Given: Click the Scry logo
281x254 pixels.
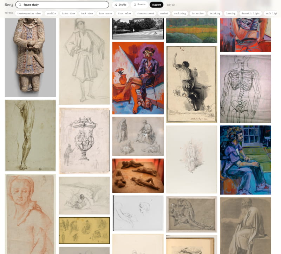Looking at the screenshot, I should pos(9,5).
